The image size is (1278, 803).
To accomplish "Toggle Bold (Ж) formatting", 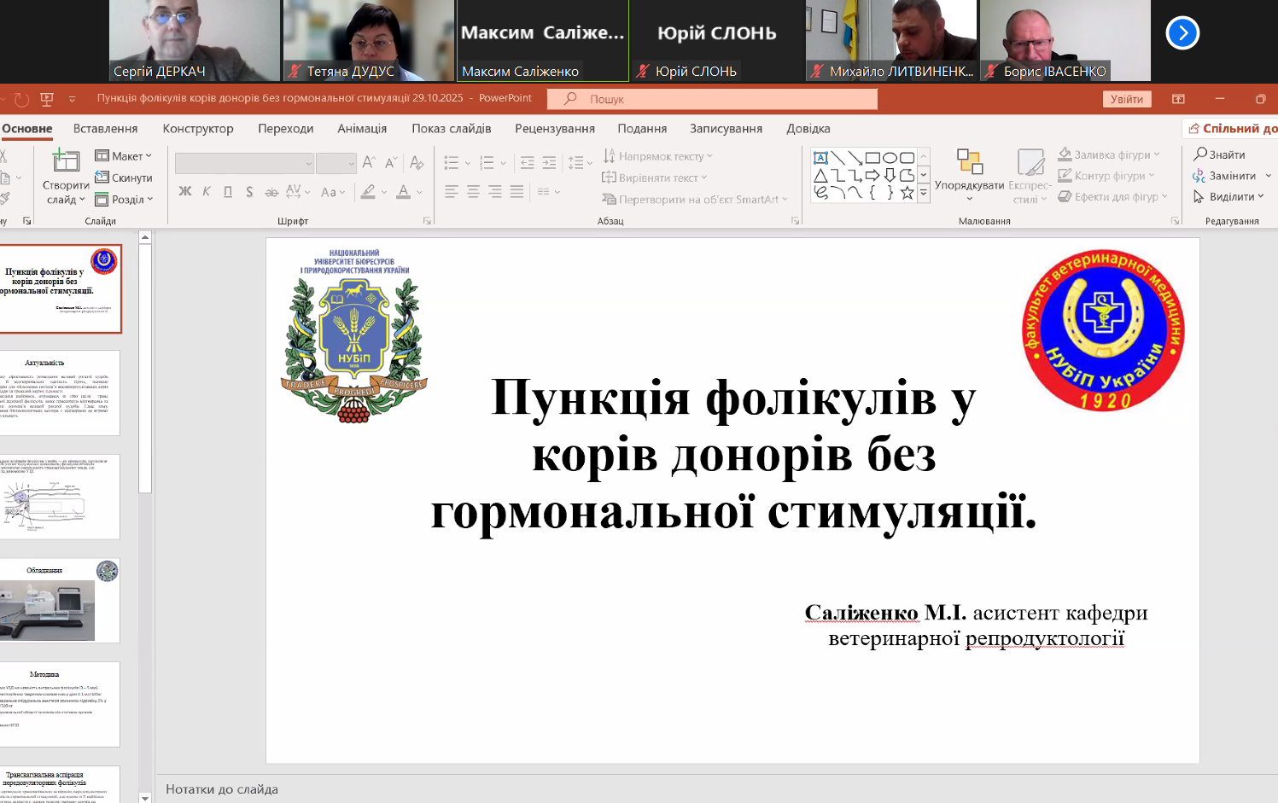I will click(x=184, y=192).
